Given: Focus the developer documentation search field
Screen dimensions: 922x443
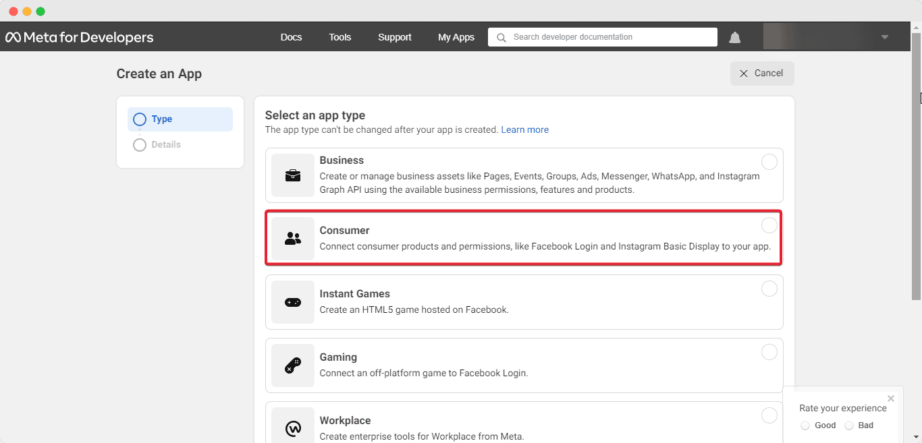Looking at the screenshot, I should coord(603,37).
